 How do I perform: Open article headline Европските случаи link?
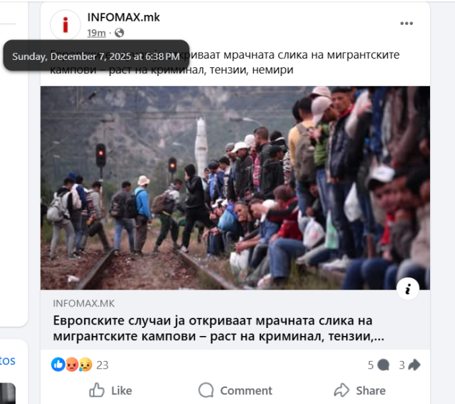pos(219,329)
